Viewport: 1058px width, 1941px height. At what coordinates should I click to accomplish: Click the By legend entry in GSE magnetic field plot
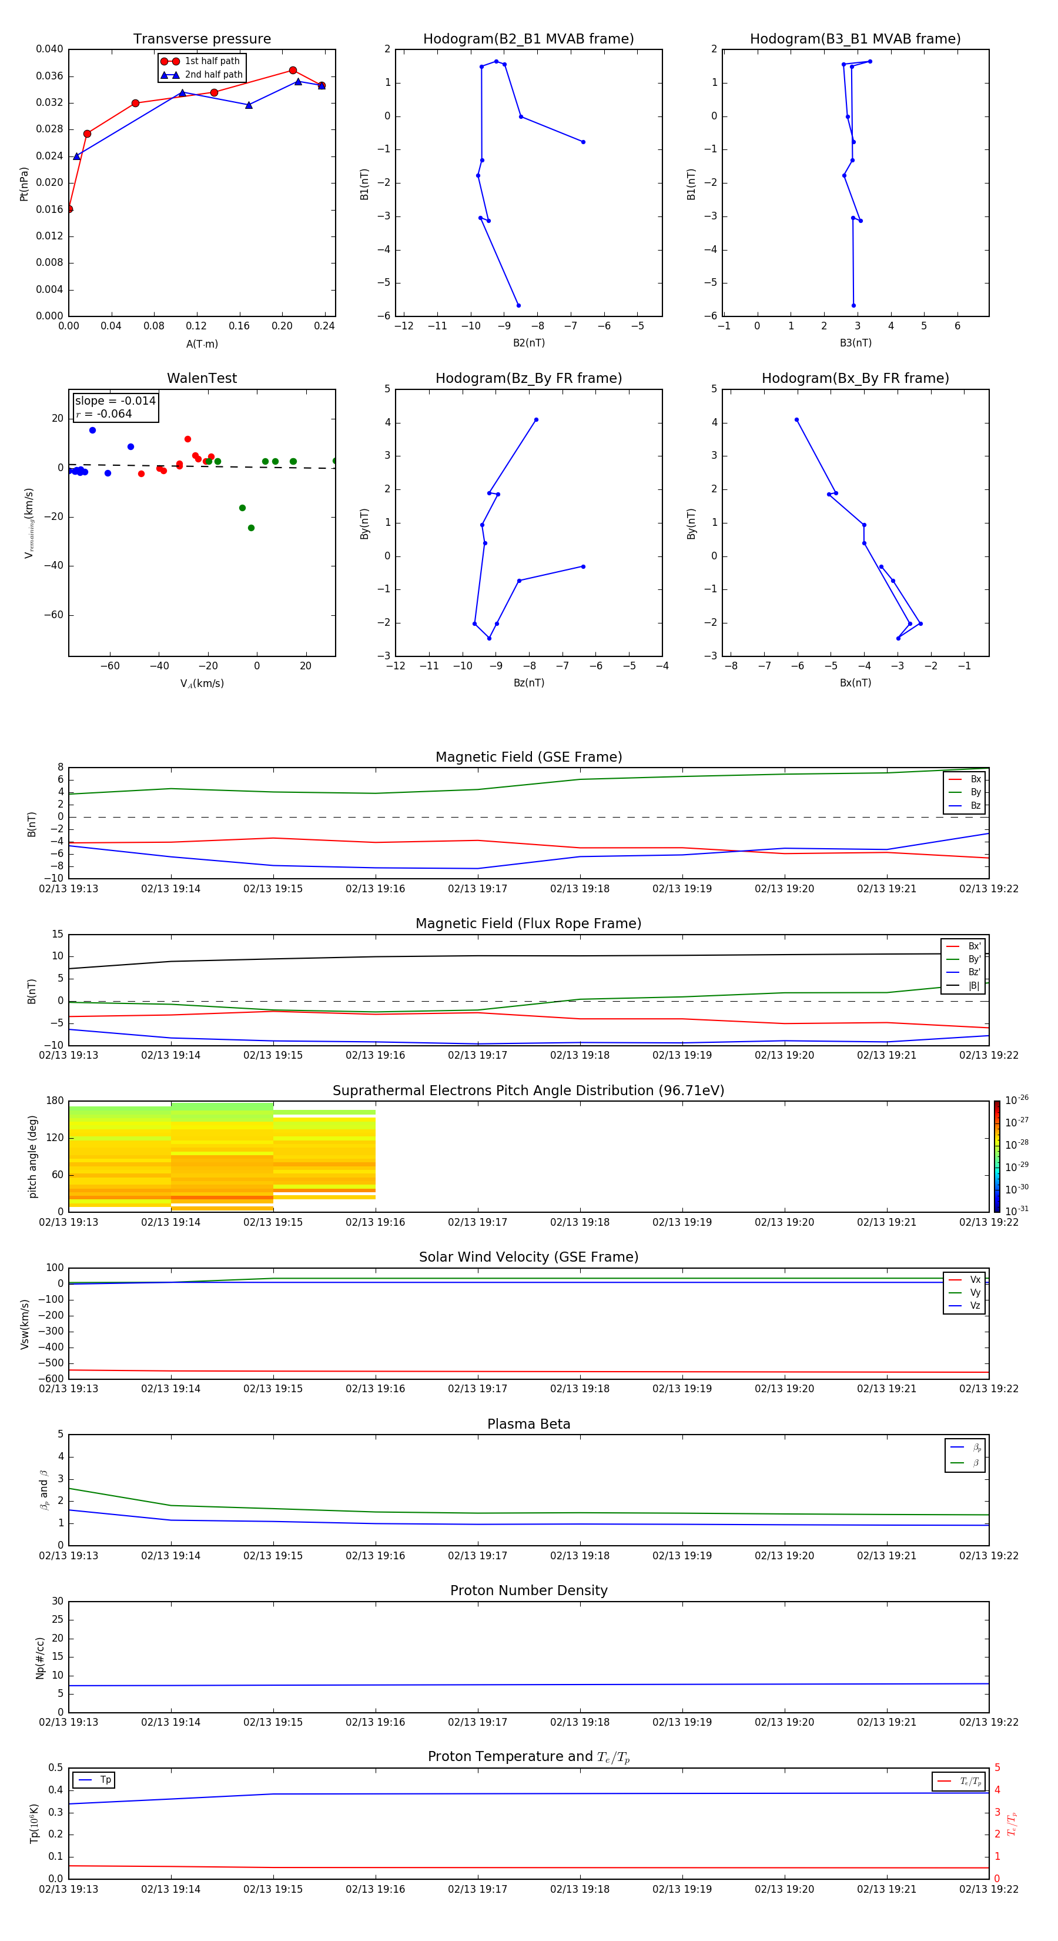[x=965, y=793]
